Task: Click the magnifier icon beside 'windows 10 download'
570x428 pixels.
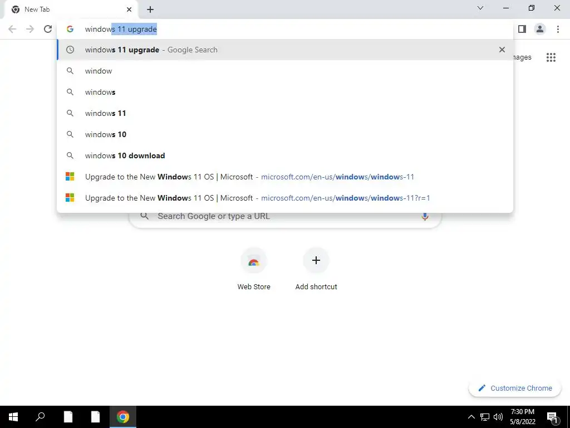Action: [70, 155]
